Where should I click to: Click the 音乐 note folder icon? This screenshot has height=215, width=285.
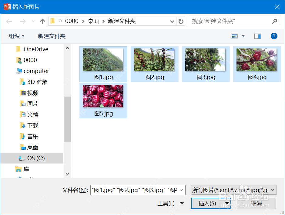coord(22,136)
